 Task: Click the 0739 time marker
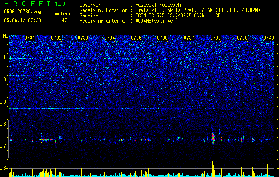242,38
